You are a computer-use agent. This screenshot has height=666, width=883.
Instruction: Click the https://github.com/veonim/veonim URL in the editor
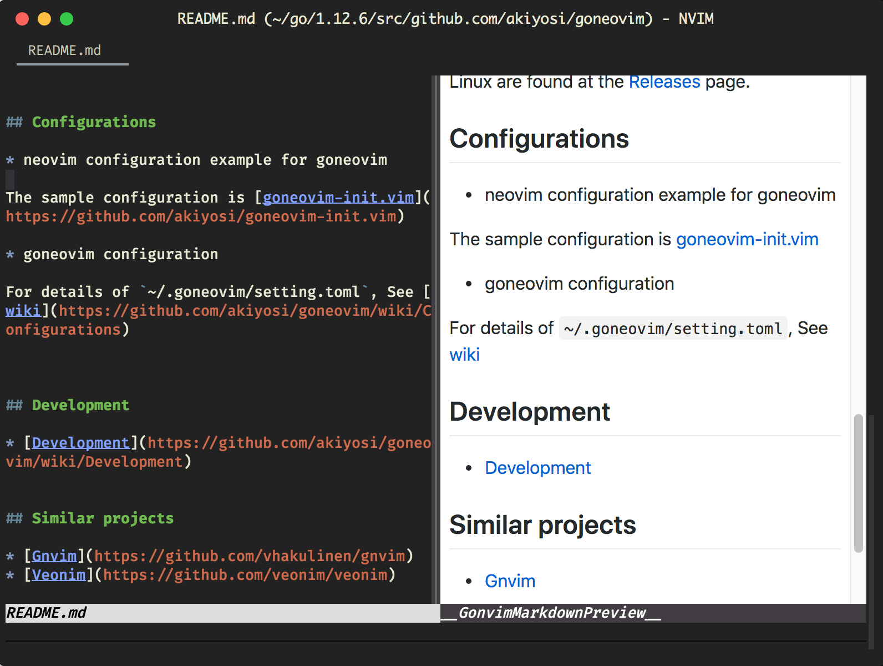point(245,575)
